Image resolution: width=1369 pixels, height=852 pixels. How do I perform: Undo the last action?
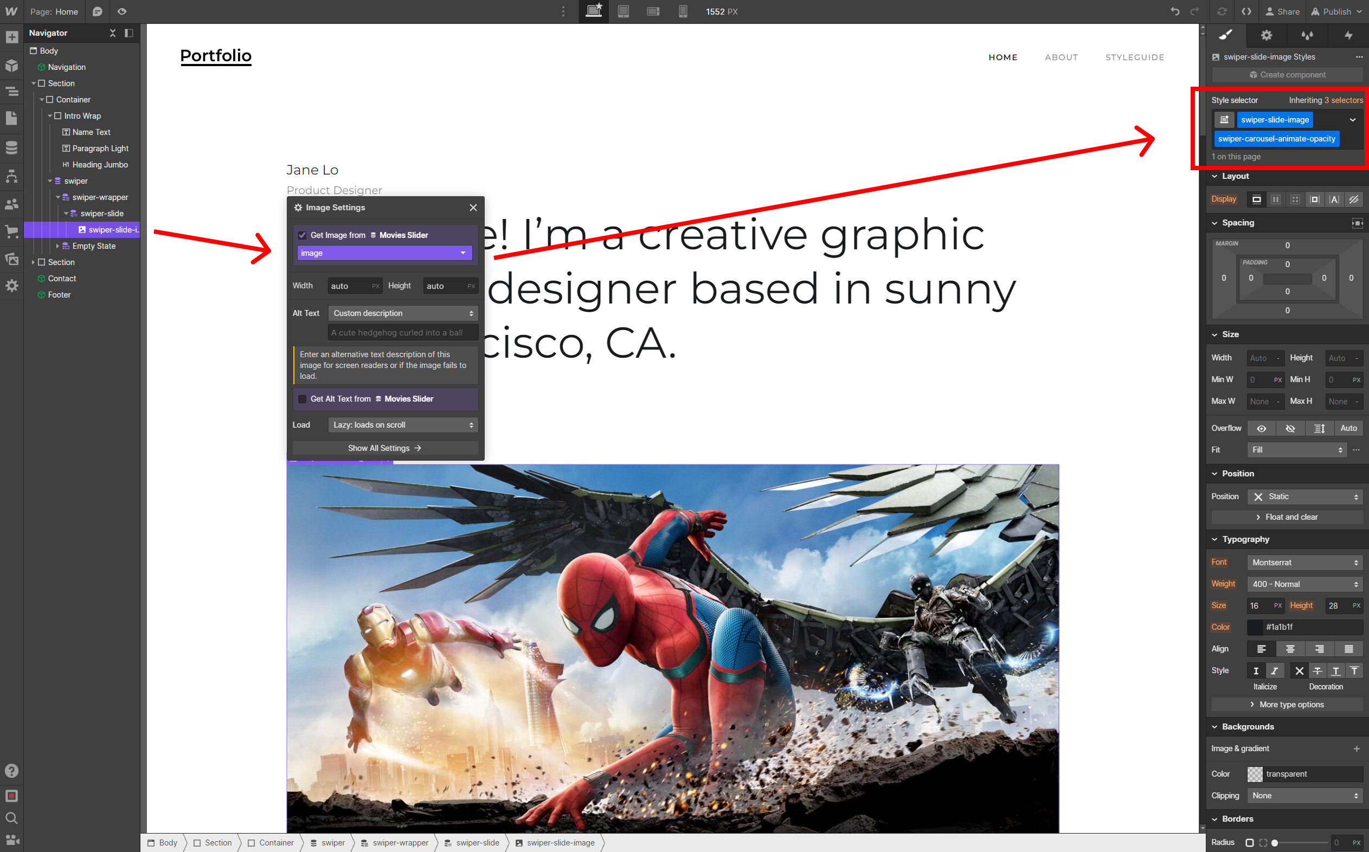[x=1174, y=11]
